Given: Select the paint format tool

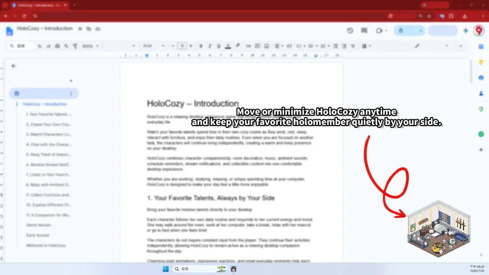Looking at the screenshot, I should click(x=75, y=46).
